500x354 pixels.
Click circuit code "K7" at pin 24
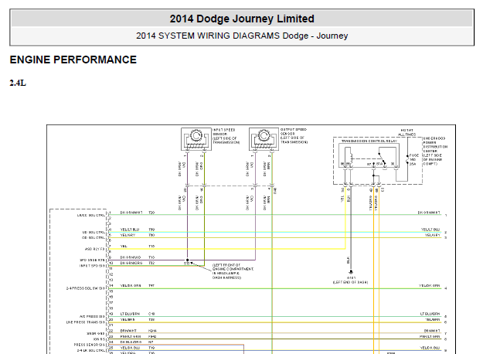pyautogui.click(x=151, y=342)
